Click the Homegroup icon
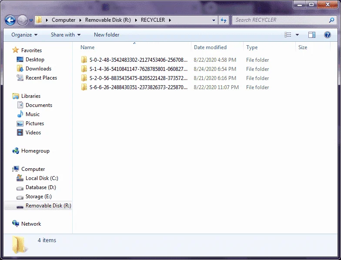The width and height of the screenshot is (341, 260). tap(16, 150)
